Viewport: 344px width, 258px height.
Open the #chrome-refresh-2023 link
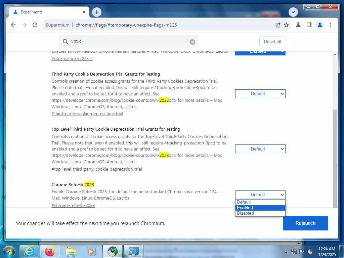click(x=73, y=205)
